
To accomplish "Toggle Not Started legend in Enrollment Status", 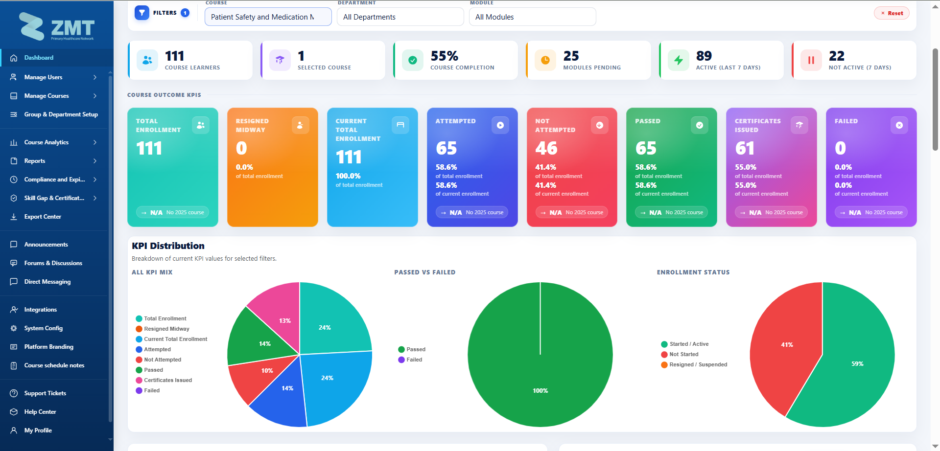I will coord(680,354).
